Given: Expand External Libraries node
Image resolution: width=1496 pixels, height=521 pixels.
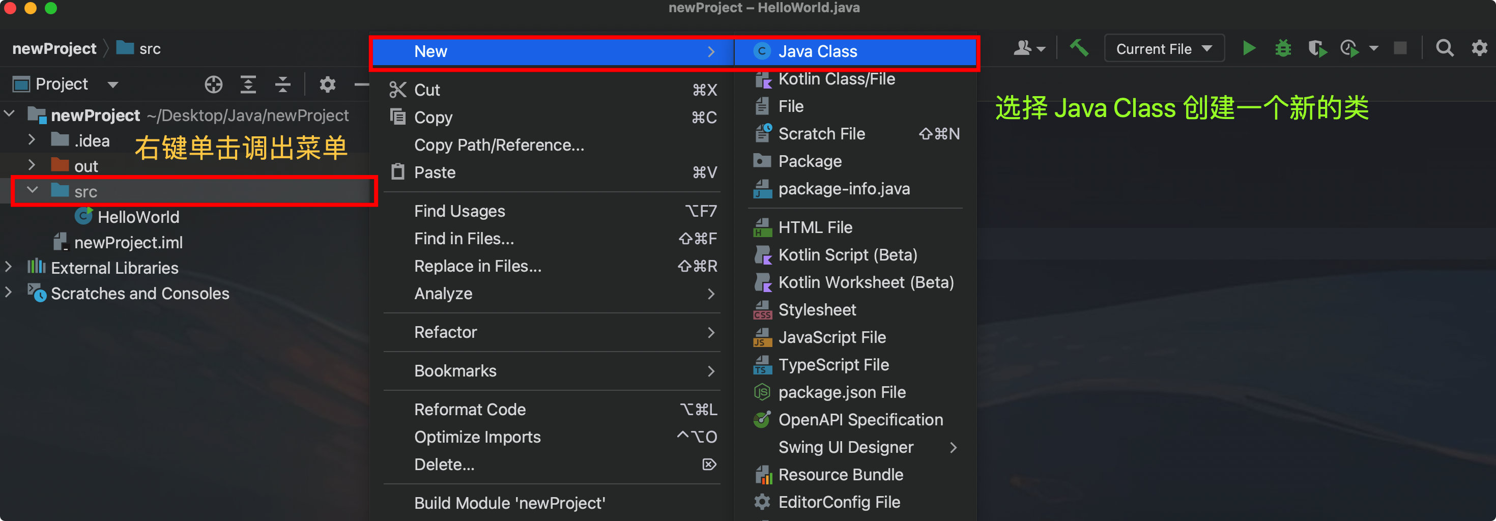Looking at the screenshot, I should click(x=8, y=267).
